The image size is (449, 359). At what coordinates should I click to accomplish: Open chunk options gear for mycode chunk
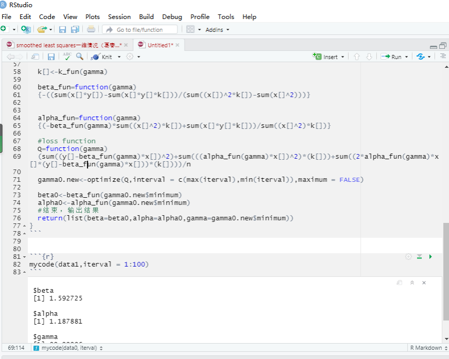point(408,257)
